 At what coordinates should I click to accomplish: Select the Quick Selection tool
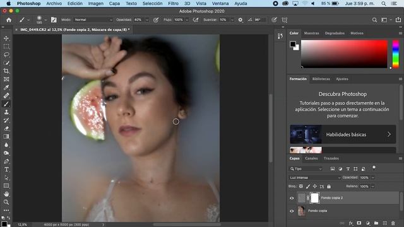(x=6, y=63)
